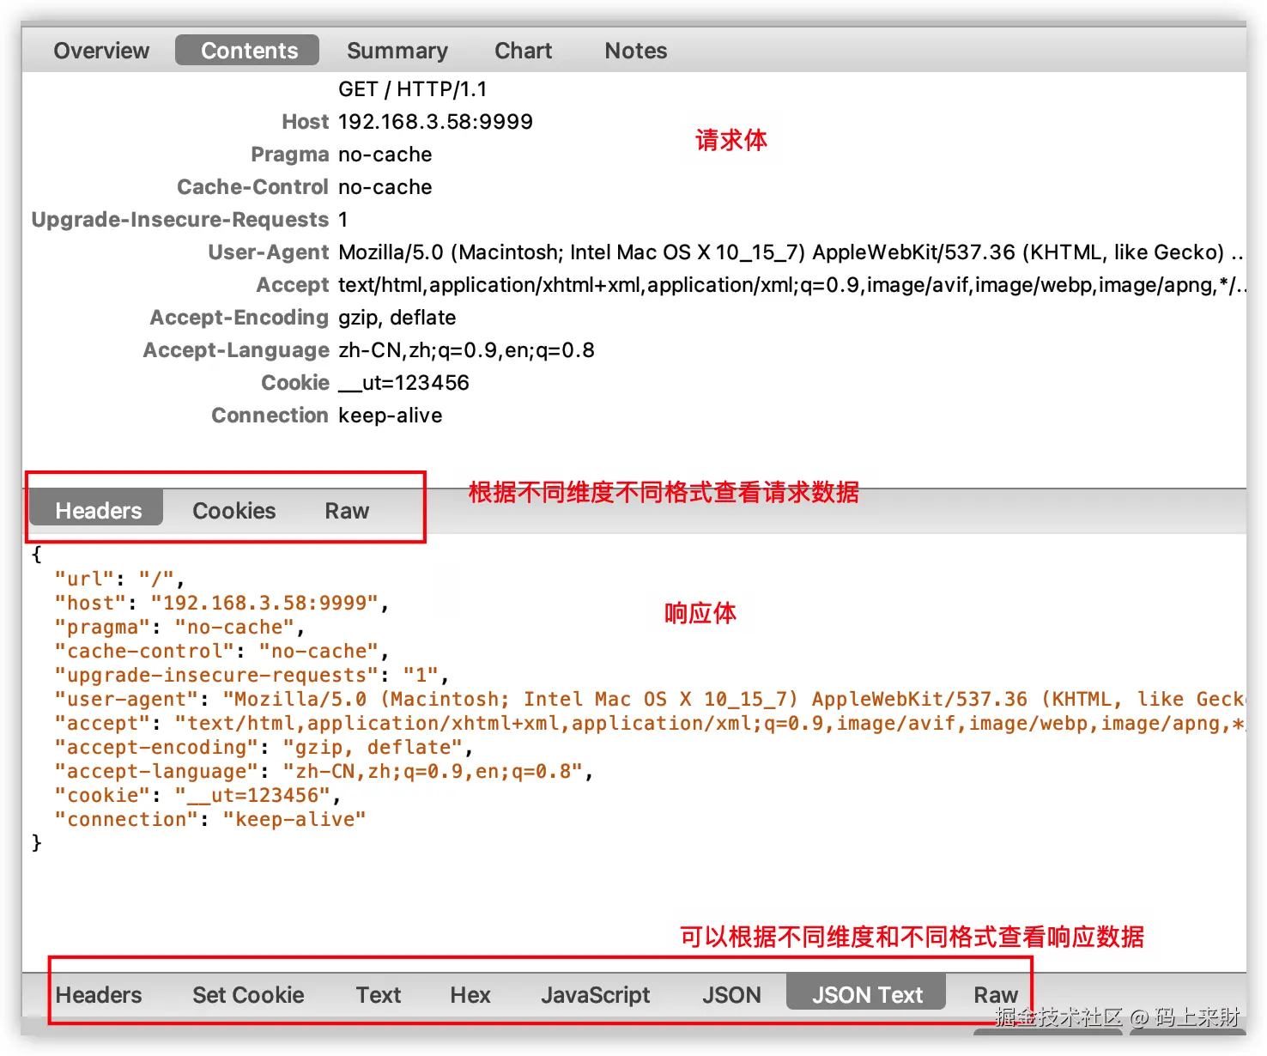
Task: Open the Set Cookie response view
Action: [248, 994]
